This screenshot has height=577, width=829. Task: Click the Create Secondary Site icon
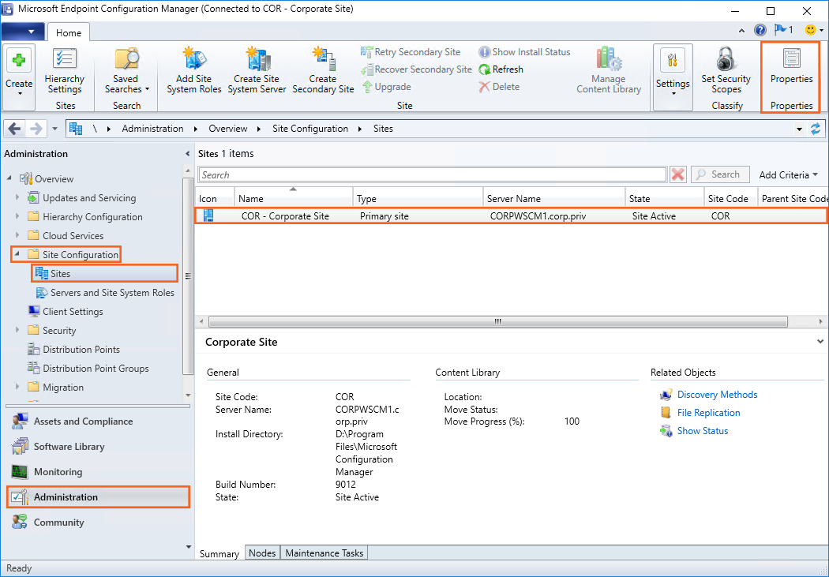tap(323, 60)
